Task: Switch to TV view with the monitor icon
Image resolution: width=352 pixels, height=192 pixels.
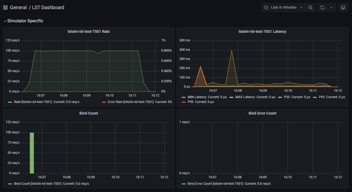Action: point(343,8)
